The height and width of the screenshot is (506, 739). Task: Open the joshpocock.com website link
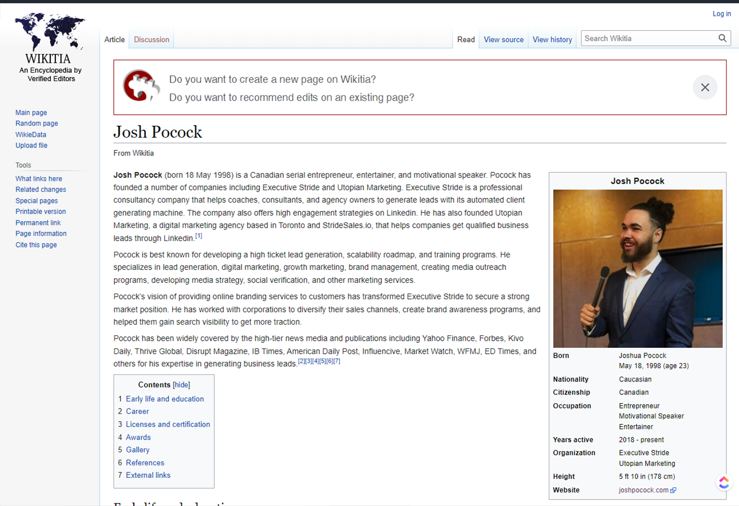pyautogui.click(x=644, y=490)
